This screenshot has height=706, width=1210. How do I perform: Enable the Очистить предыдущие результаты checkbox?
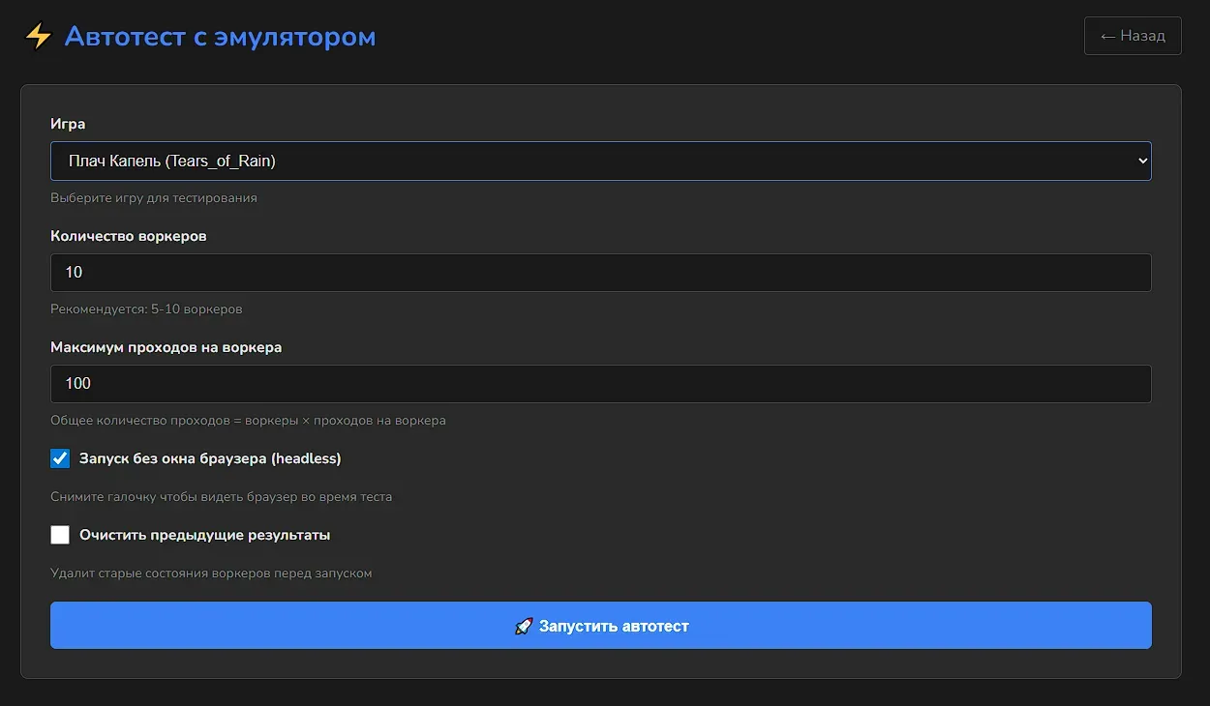click(60, 535)
